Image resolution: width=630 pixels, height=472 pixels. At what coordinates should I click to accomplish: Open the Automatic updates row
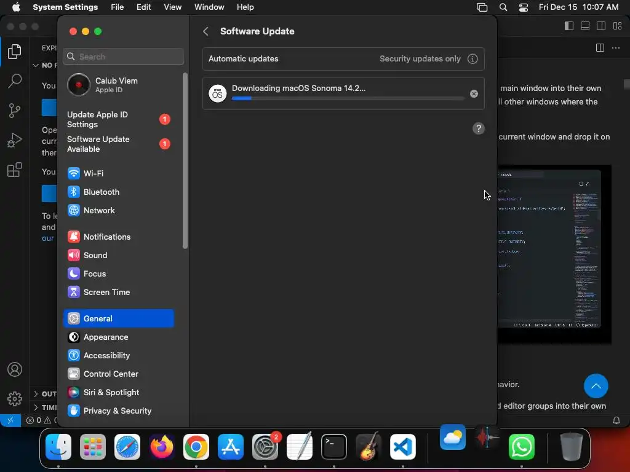click(x=343, y=59)
